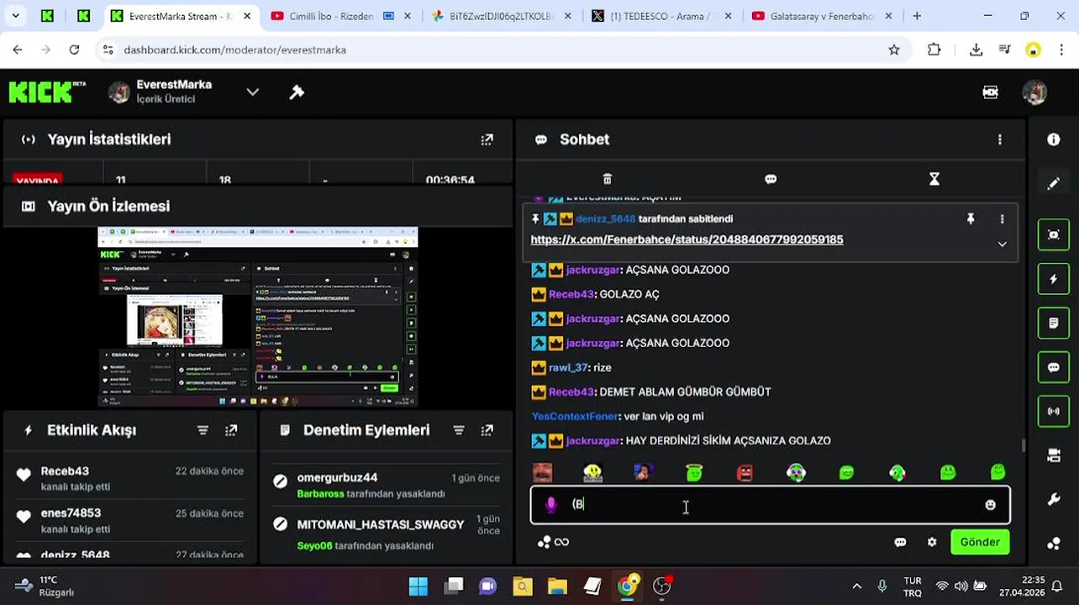The image size is (1079, 605).
Task: Click jackruzgar on the HAY DERDİNİZİ message
Action: [x=592, y=440]
